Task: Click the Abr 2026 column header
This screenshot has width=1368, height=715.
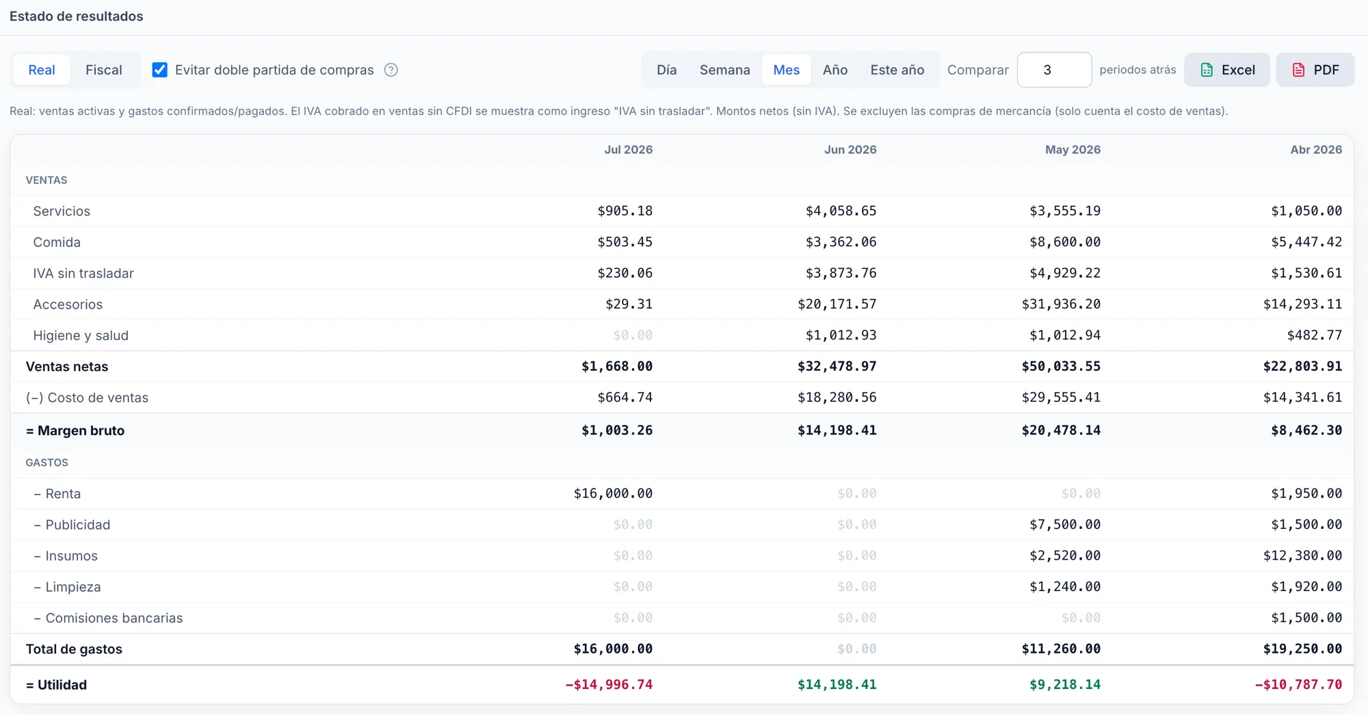Action: [1316, 150]
